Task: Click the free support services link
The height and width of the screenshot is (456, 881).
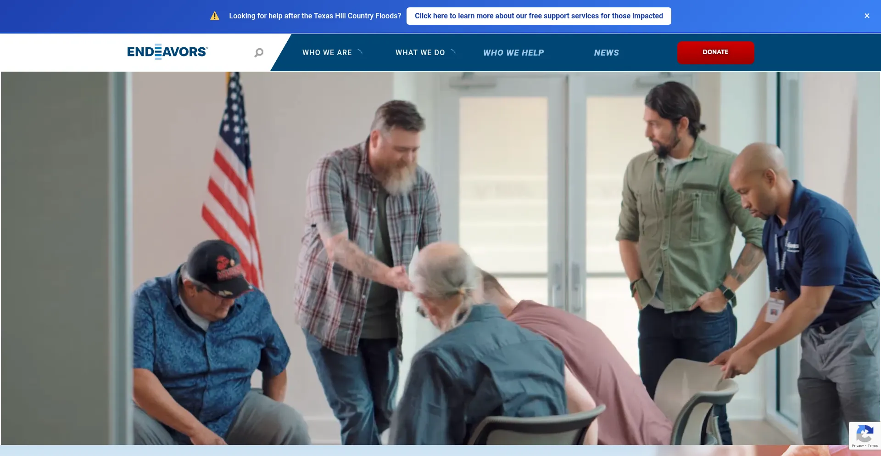Action: (x=539, y=16)
